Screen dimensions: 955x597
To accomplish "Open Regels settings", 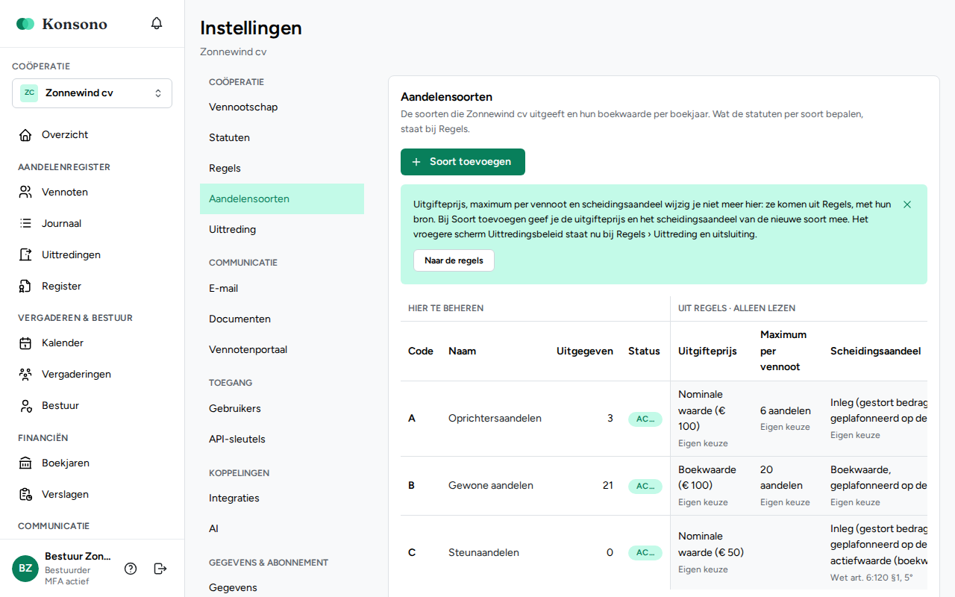I will (x=282, y=169).
